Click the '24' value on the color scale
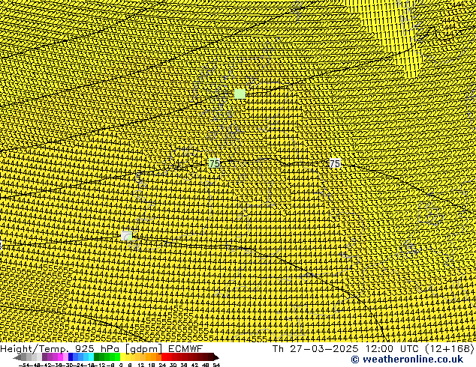 point(162,365)
